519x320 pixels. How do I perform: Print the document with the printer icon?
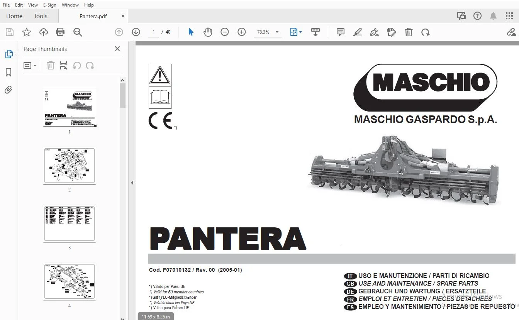coord(60,32)
